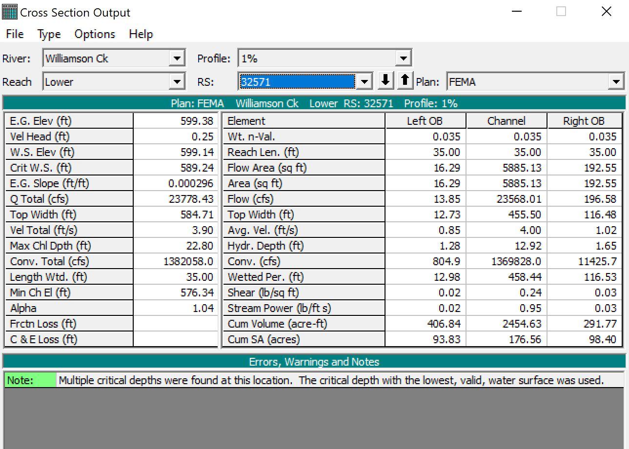Screen dimensions: 629x449
Task: Click the Cross Section Output window icon
Action: [x=10, y=12]
